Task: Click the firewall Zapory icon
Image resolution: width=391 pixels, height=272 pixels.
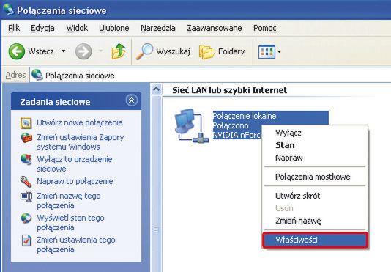Action: [26, 138]
